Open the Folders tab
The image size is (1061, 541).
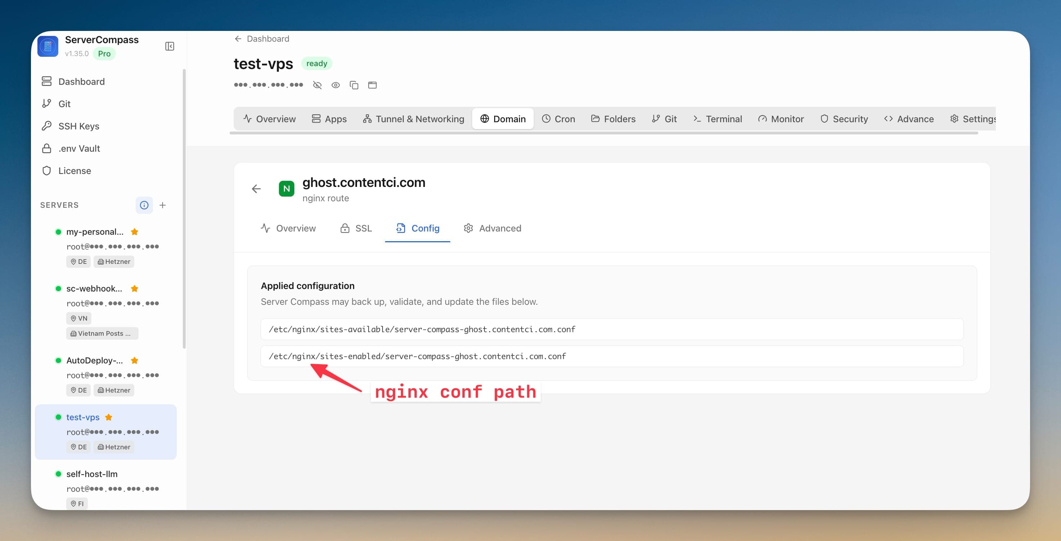(x=613, y=119)
